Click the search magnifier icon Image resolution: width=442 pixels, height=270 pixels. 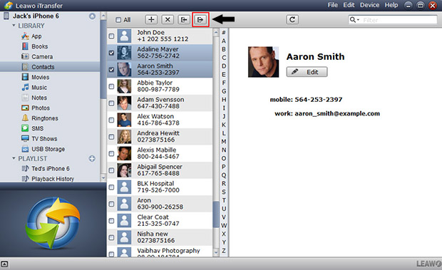click(x=353, y=20)
